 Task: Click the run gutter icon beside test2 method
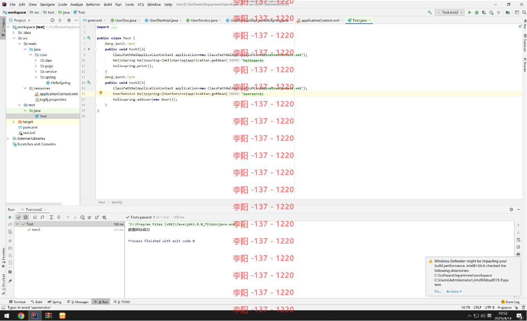coord(89,82)
